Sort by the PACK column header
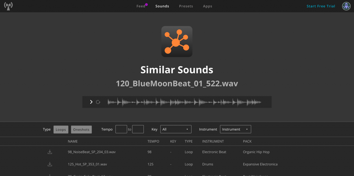This screenshot has width=354, height=176. coord(247,141)
